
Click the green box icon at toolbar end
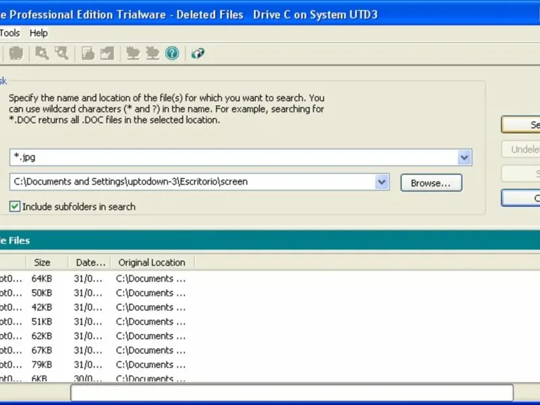coord(198,53)
